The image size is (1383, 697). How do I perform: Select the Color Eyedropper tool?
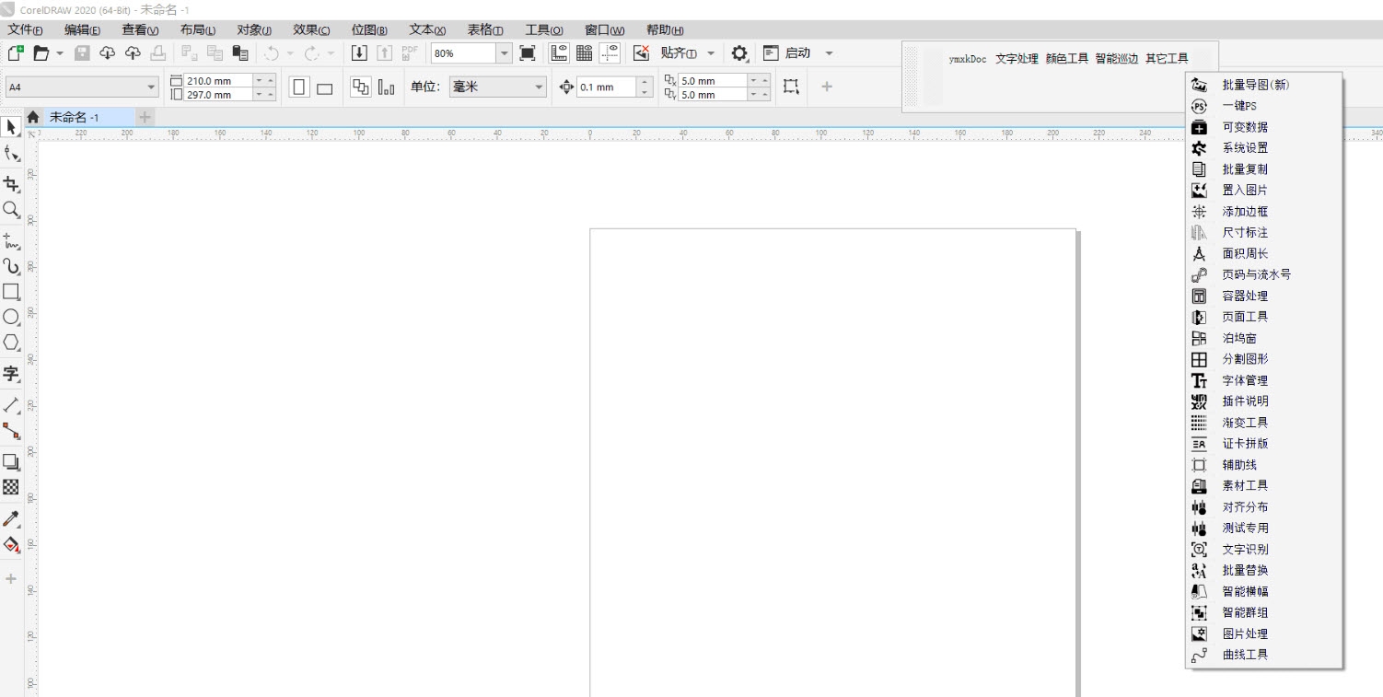(12, 518)
